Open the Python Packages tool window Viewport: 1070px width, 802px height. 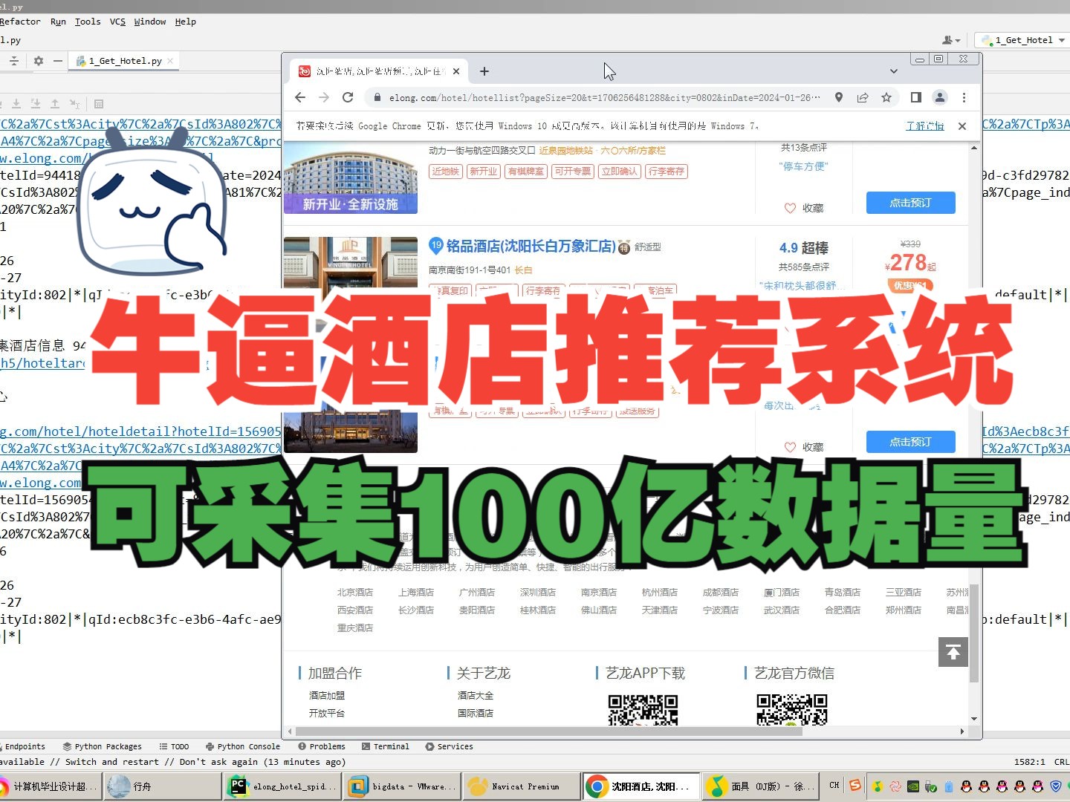pos(103,746)
